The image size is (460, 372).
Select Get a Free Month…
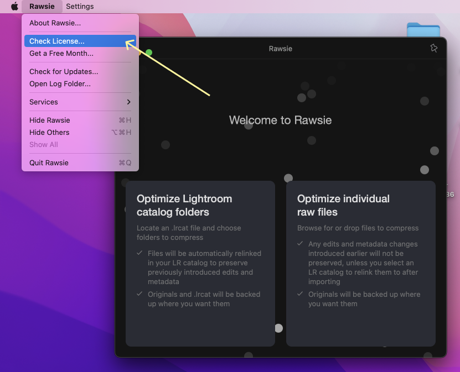tap(80, 53)
